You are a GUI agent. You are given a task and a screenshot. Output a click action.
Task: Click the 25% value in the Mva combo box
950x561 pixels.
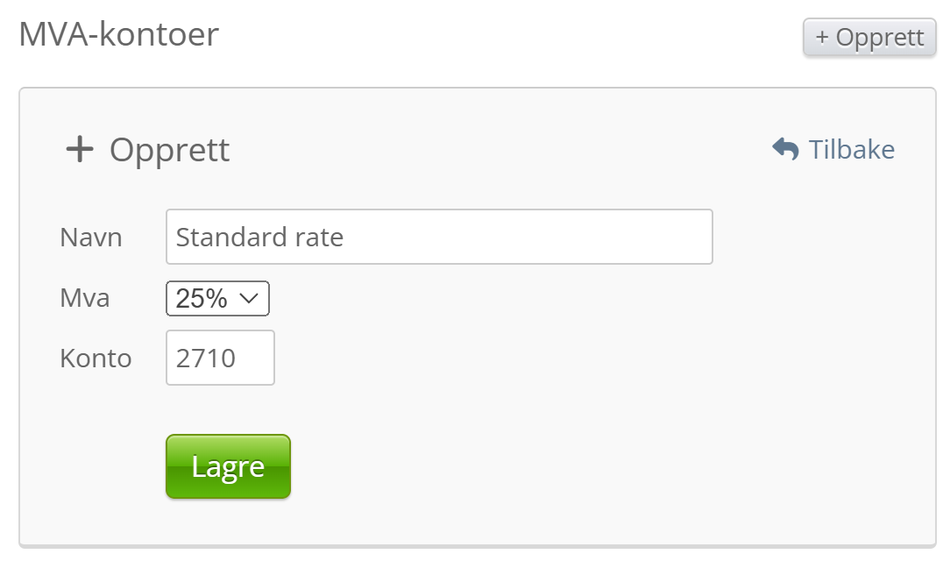pos(201,299)
